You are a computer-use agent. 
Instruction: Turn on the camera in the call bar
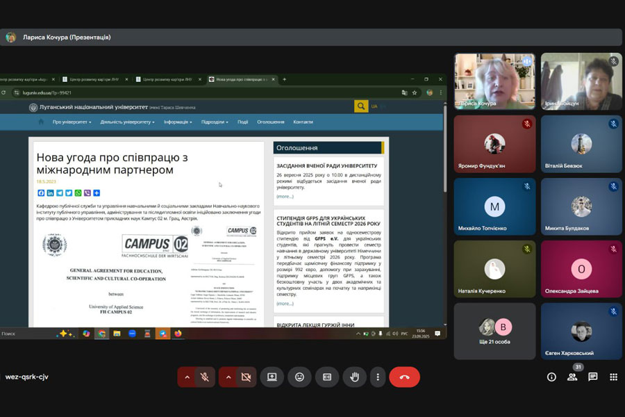(x=245, y=377)
